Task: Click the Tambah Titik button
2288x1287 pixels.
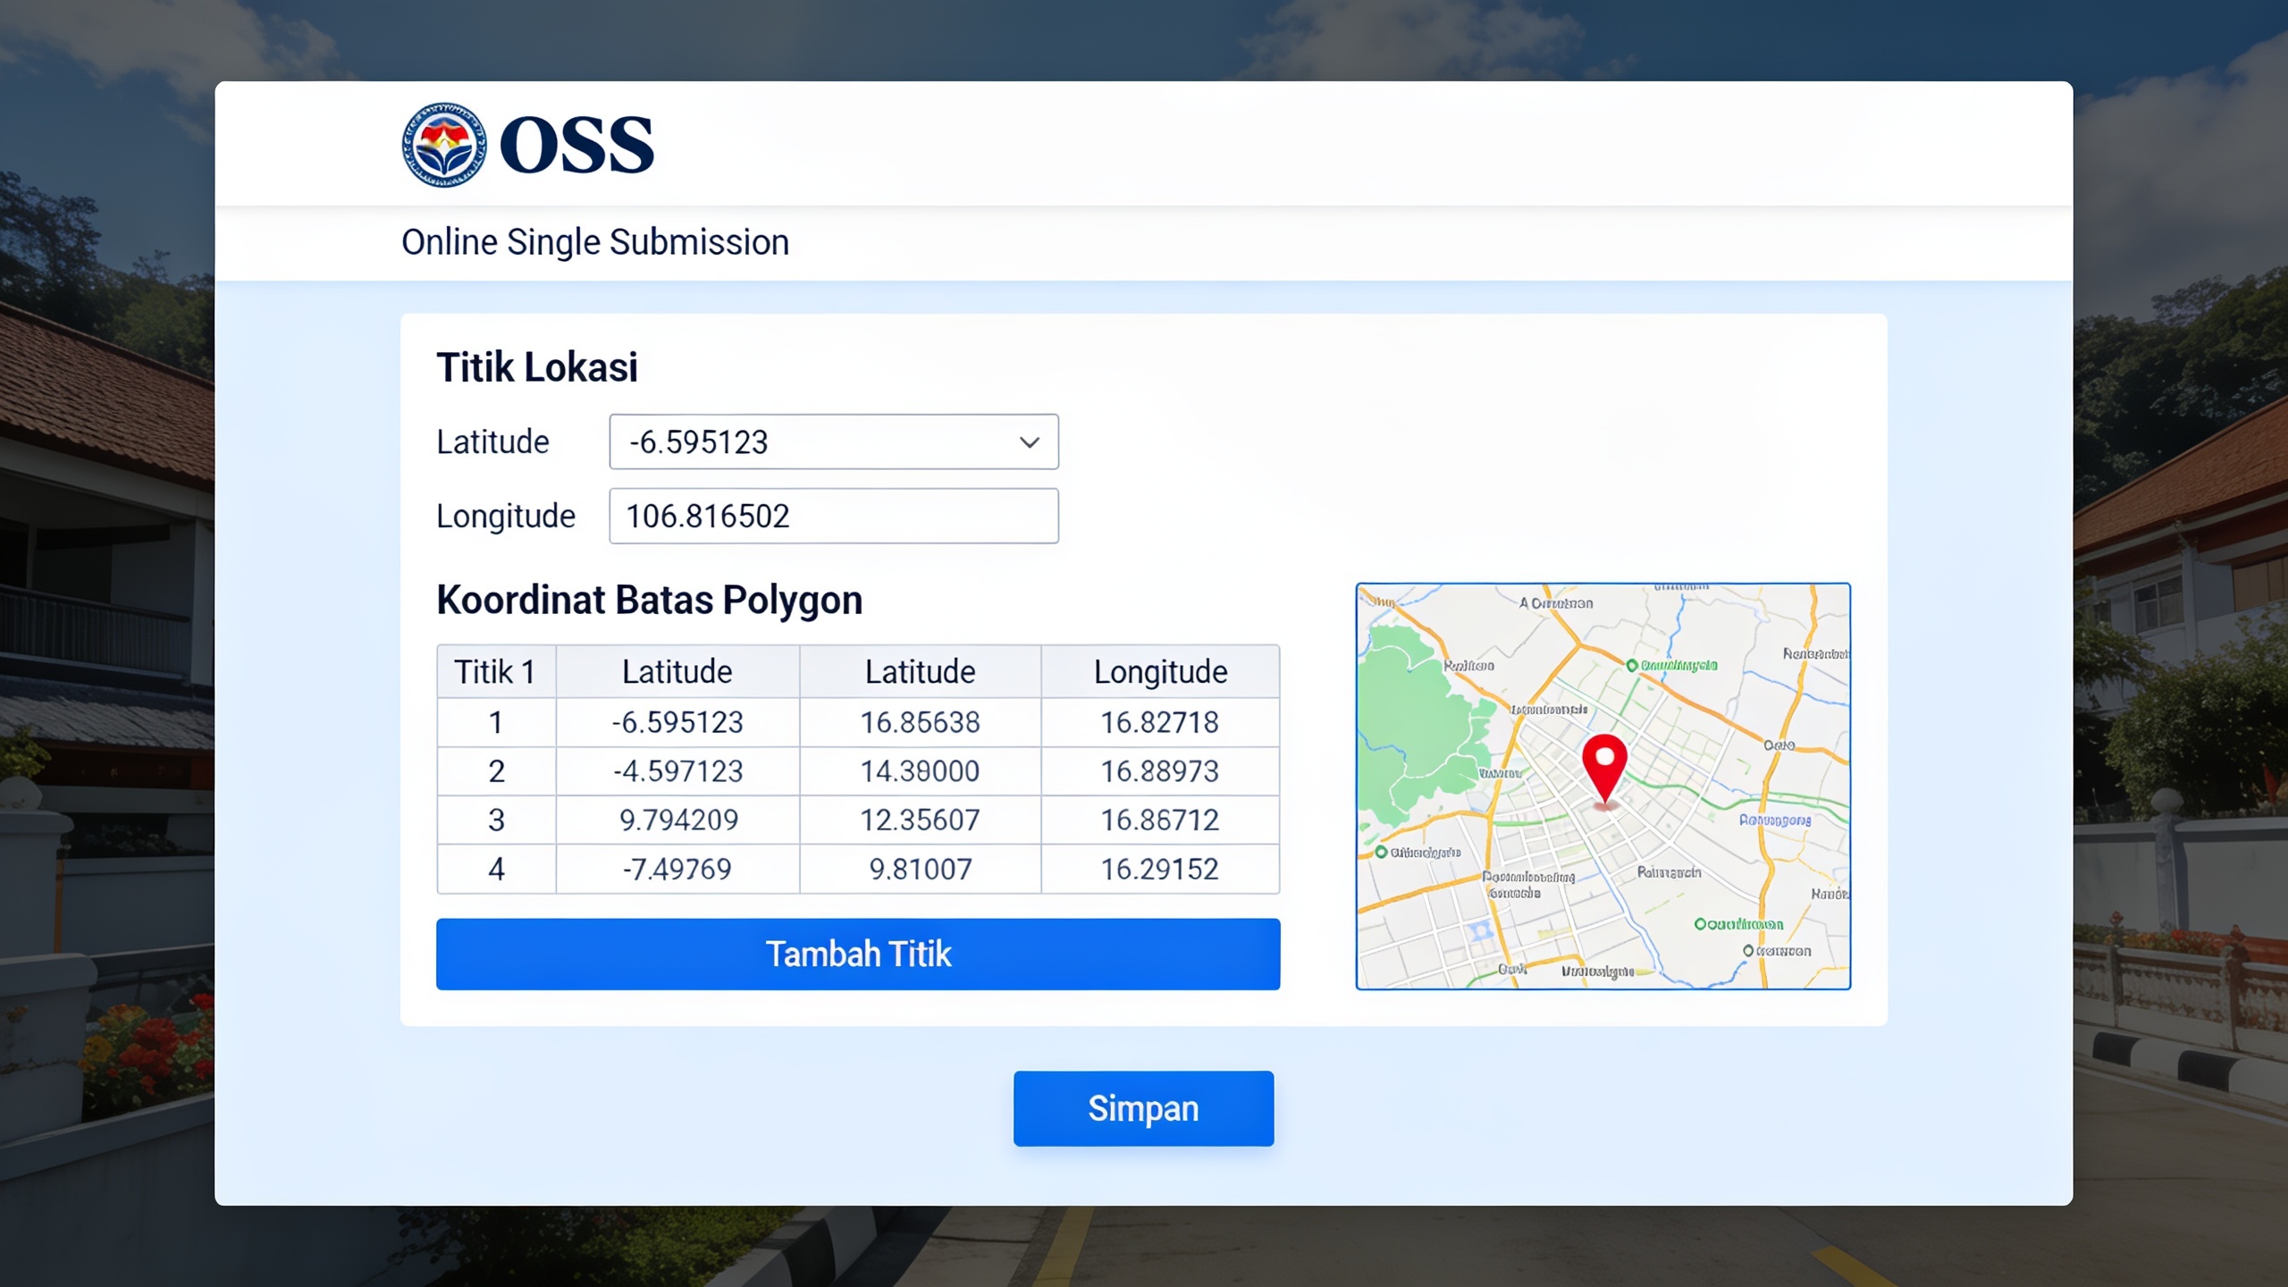Action: point(858,954)
